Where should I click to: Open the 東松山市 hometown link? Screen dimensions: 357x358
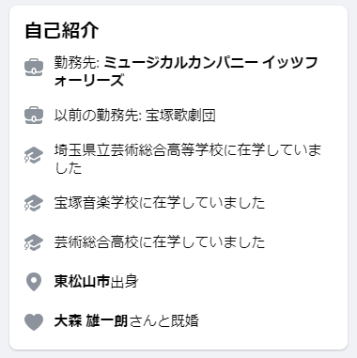(82, 281)
